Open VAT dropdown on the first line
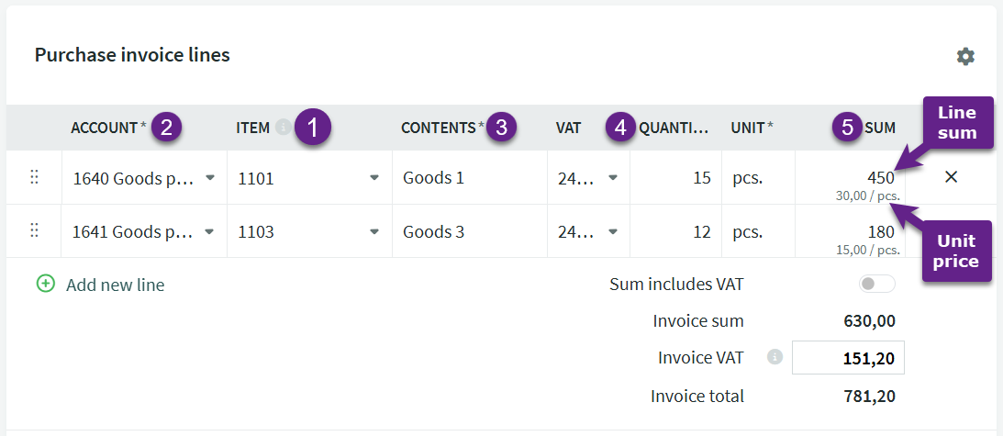This screenshot has height=436, width=1003. [x=613, y=177]
